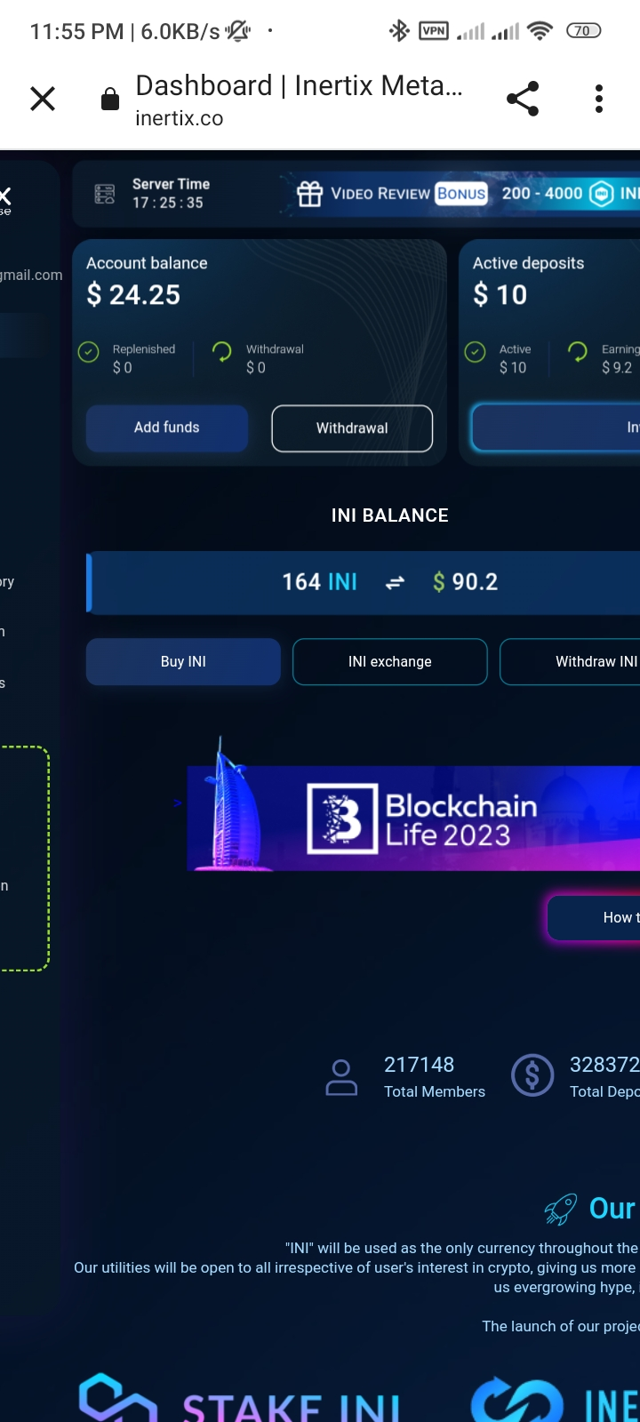Screen dimensions: 640x1422
Task: Open the three-dot browser menu
Action: [599, 99]
